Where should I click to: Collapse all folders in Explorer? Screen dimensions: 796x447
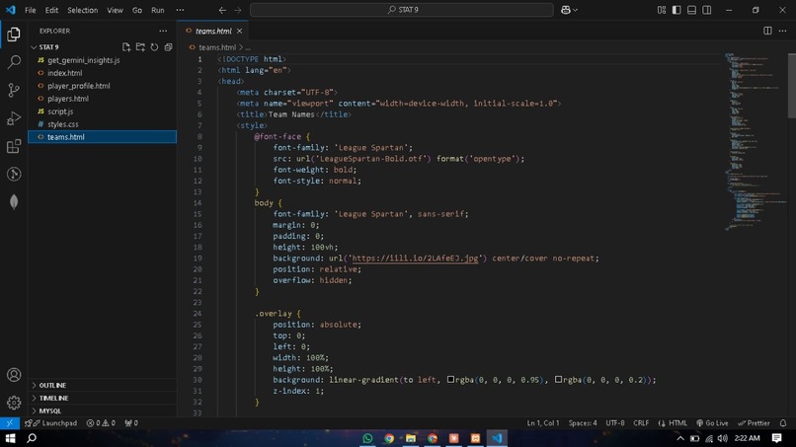pyautogui.click(x=168, y=47)
